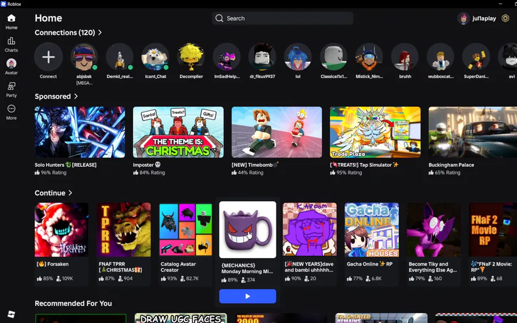
Task: Open the Sponsored heading link
Action: (x=53, y=96)
